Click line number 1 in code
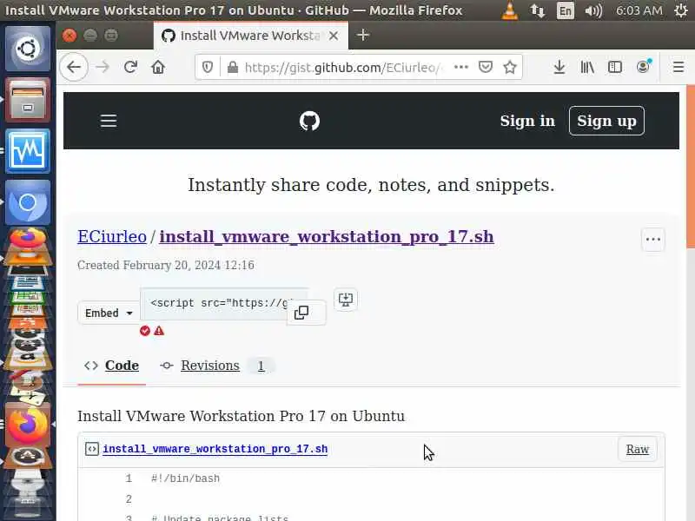The image size is (695, 521). (129, 478)
